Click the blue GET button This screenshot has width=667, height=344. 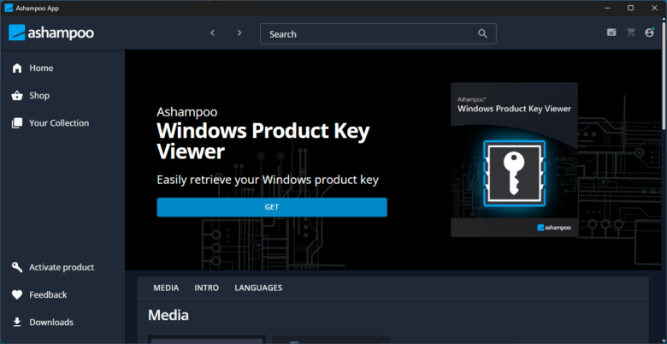[272, 207]
